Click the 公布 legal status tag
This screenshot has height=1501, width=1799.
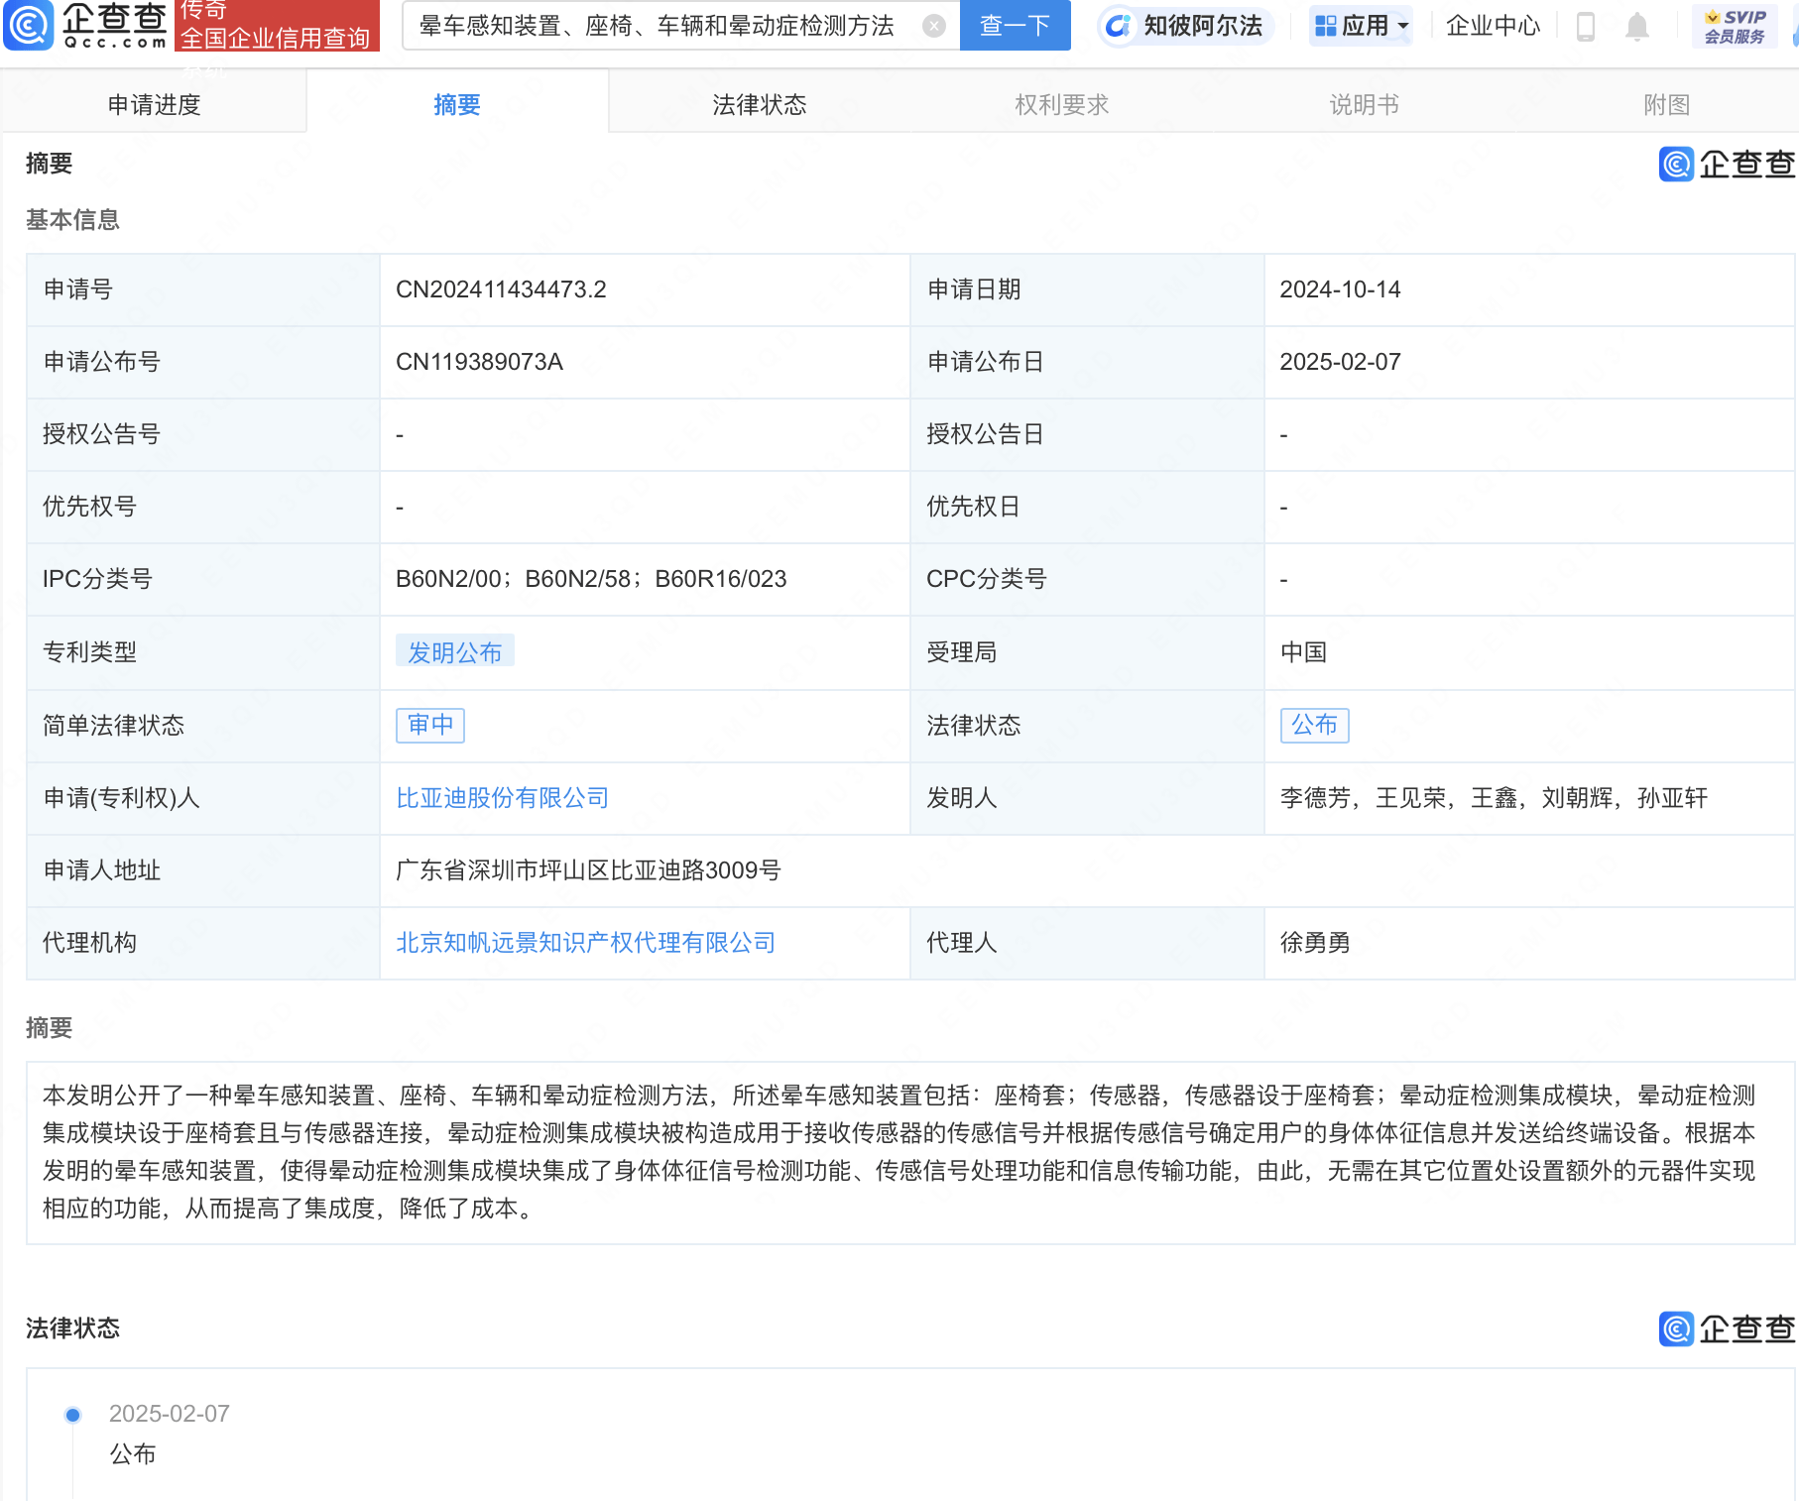tap(1314, 725)
